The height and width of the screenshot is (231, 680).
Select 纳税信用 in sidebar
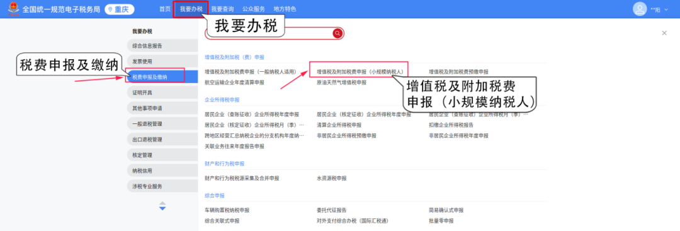click(x=162, y=171)
